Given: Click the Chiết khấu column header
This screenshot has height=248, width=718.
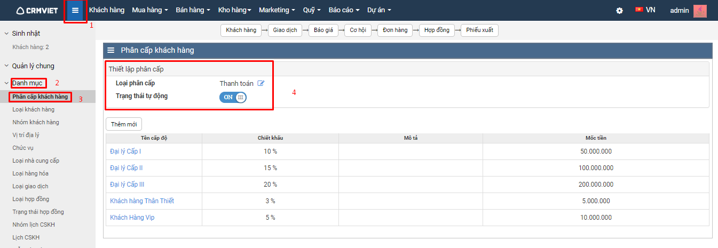Looking at the screenshot, I should (270, 138).
